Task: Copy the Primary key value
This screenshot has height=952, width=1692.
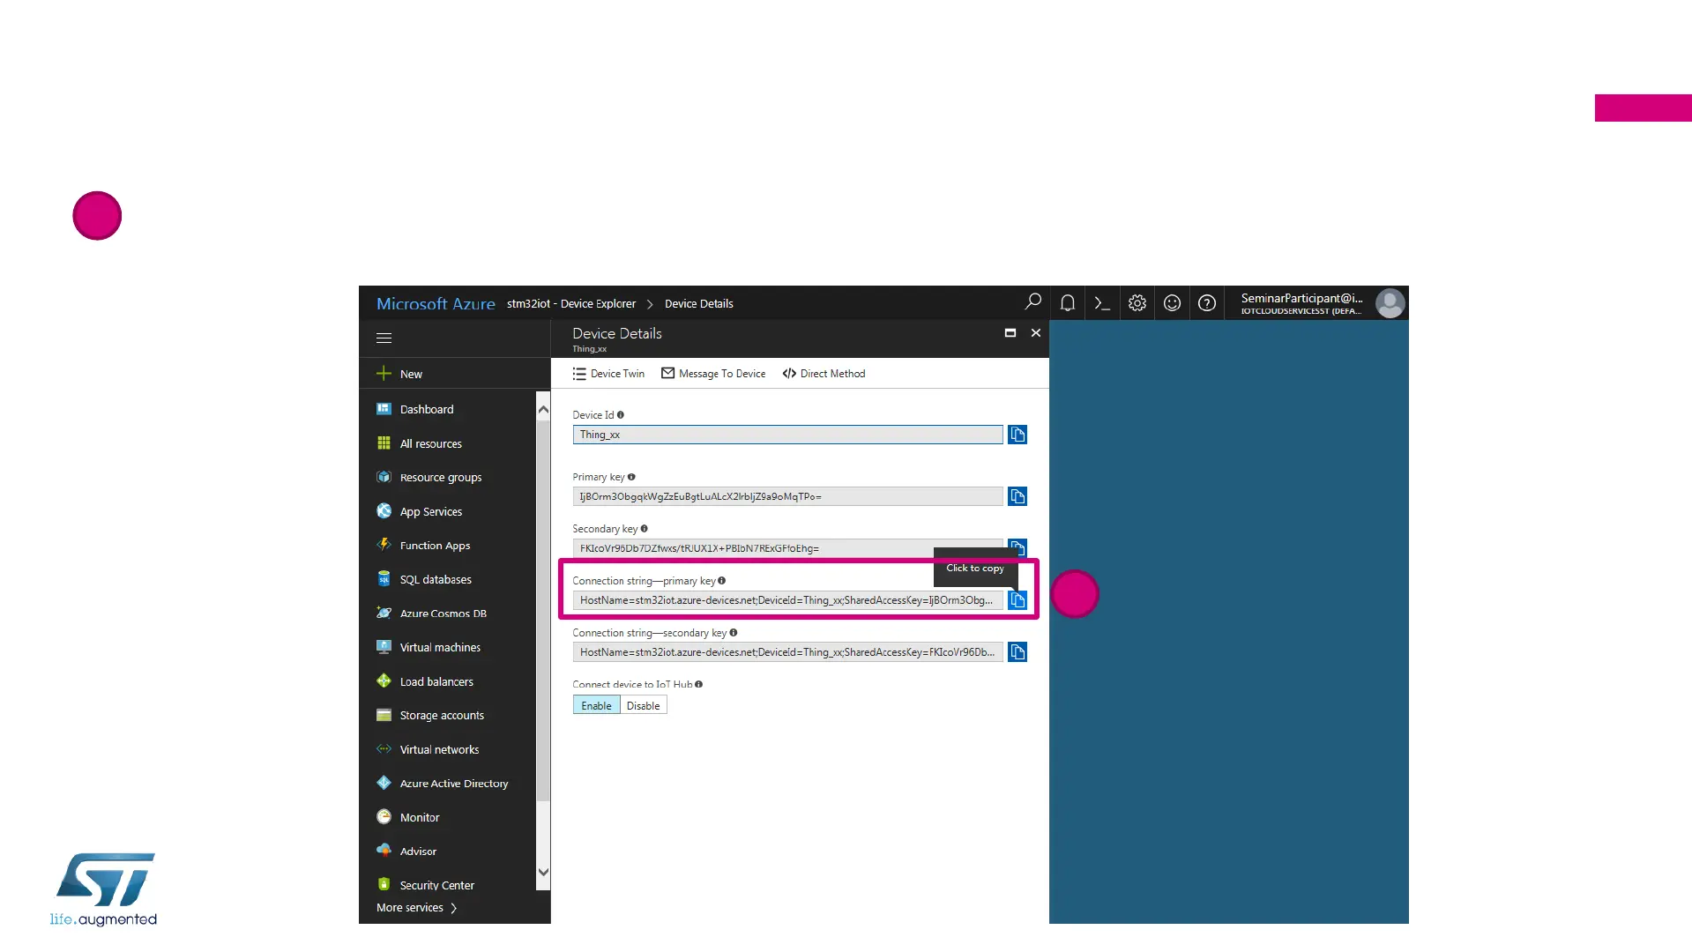Action: 1017,496
